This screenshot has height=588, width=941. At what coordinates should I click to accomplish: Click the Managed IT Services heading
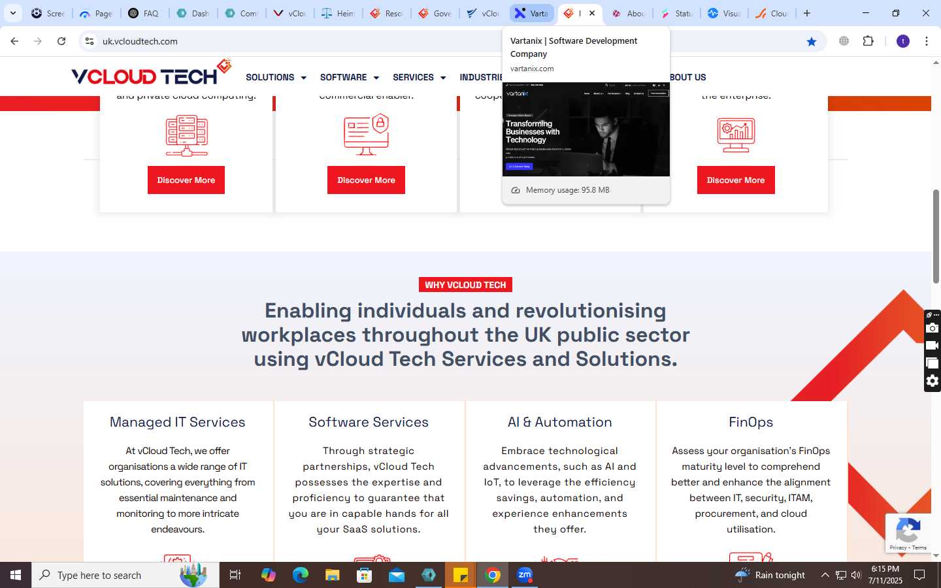tap(178, 422)
